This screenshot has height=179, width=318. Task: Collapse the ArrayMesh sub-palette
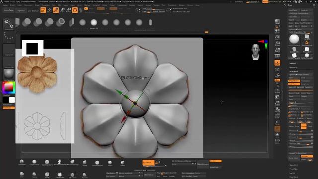pyautogui.click(x=294, y=71)
